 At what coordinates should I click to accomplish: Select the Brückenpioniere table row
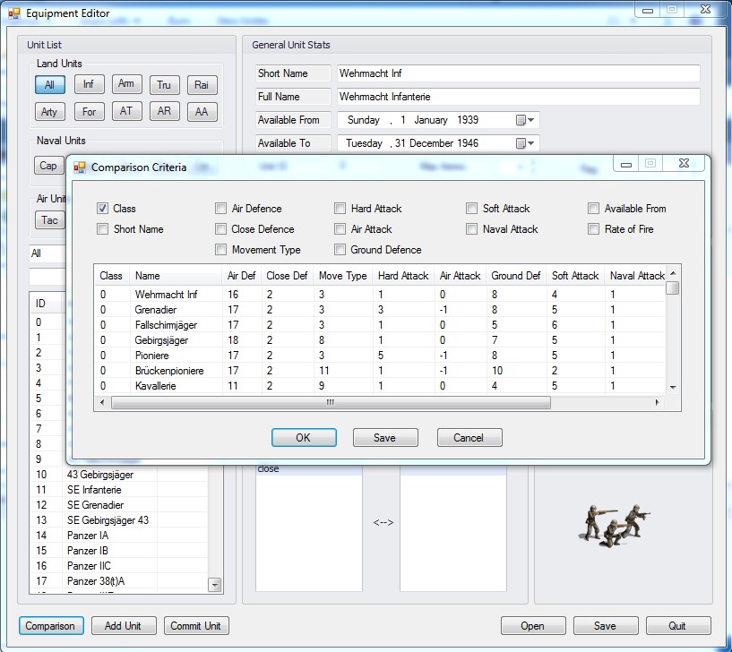click(381, 371)
